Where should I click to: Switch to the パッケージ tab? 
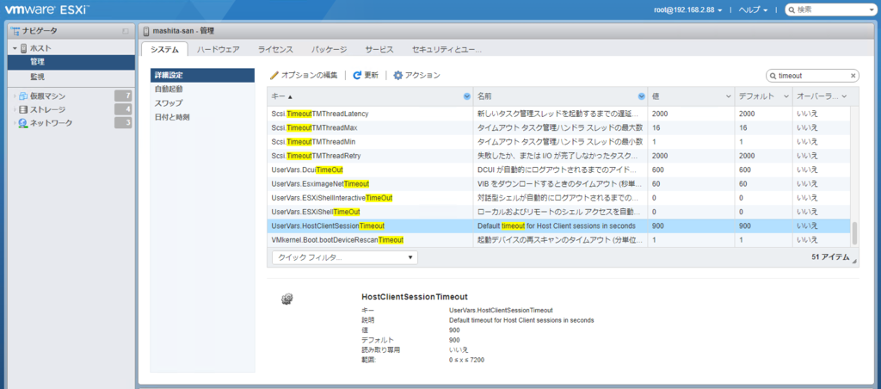tap(330, 49)
